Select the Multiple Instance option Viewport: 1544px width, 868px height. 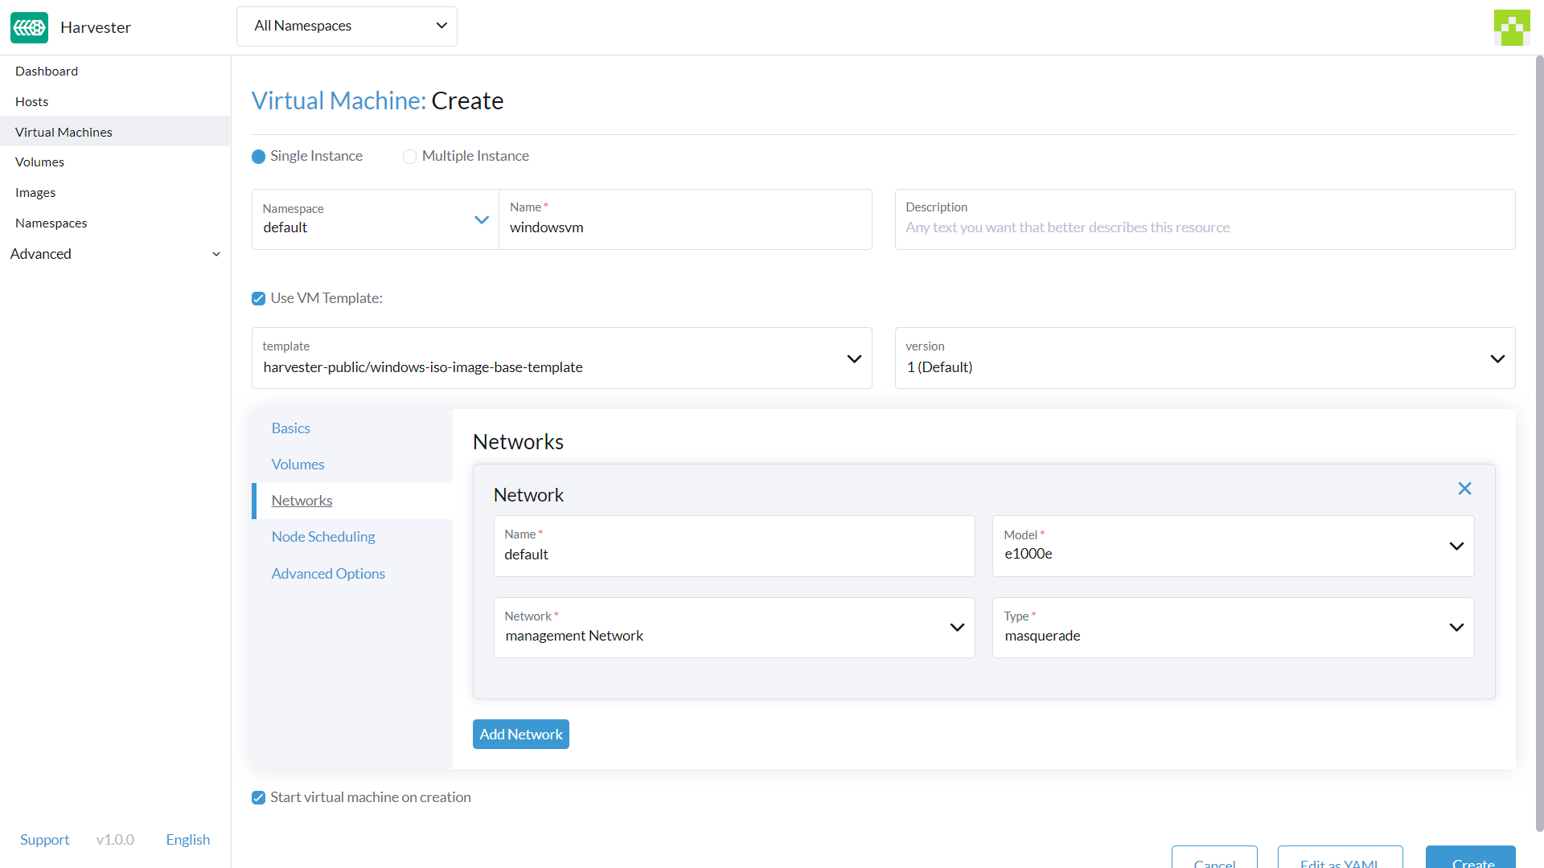pyautogui.click(x=410, y=156)
